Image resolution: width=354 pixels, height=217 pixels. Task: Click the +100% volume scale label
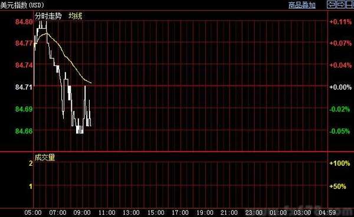(340, 163)
